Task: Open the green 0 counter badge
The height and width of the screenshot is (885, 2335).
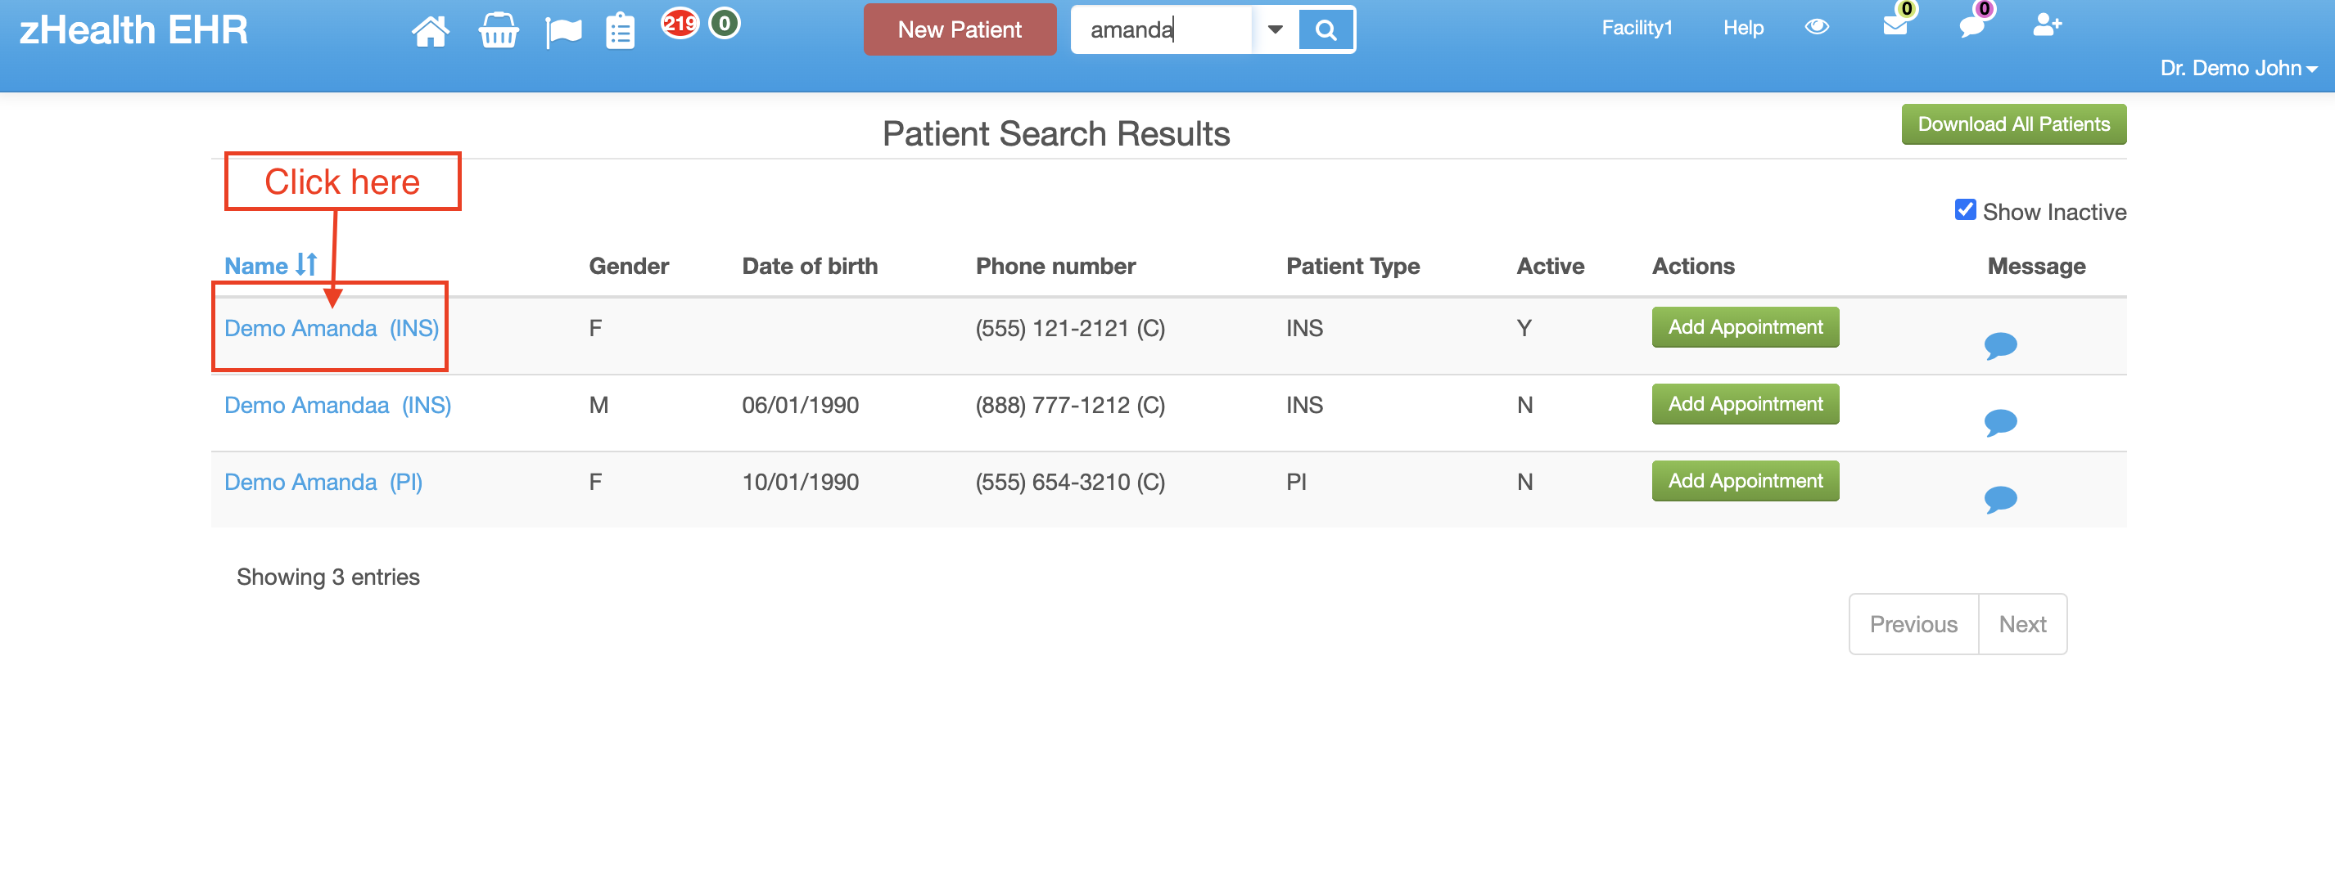Action: pos(725,23)
